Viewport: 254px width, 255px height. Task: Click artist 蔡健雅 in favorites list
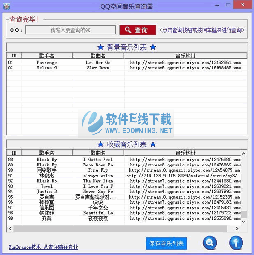[x=46, y=213]
